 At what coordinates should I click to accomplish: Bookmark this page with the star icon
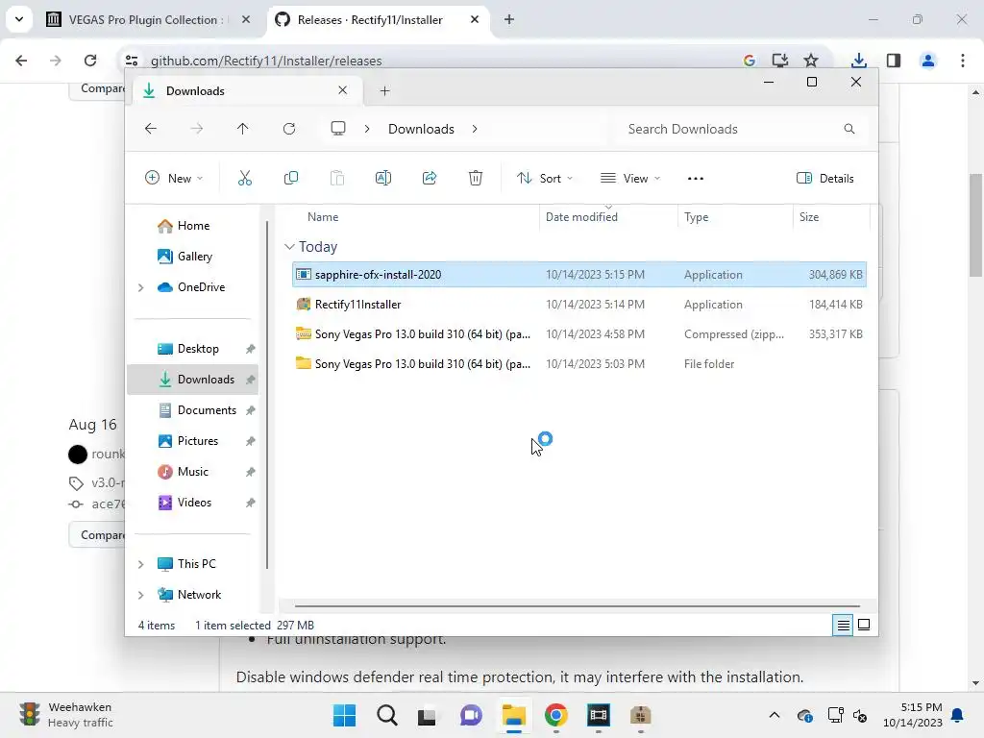coord(811,61)
